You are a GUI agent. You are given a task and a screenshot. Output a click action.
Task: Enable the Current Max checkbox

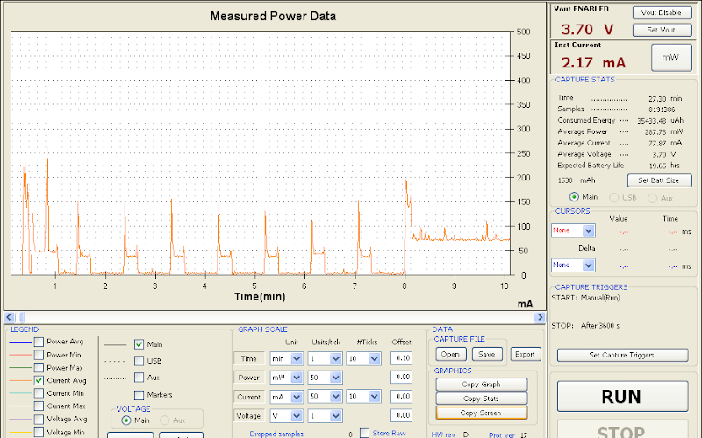(x=39, y=406)
